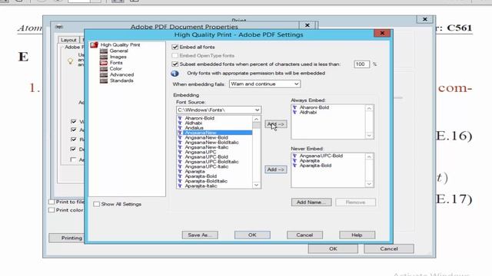The image size is (492, 276).
Task: Add selected font to Never Embed list
Action: click(x=276, y=169)
